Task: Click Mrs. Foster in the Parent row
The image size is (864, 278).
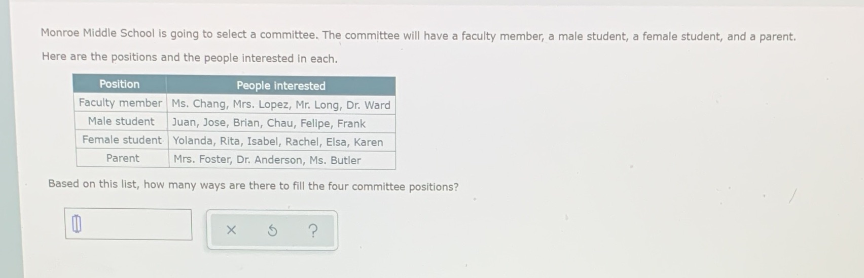Action: pyautogui.click(x=202, y=160)
